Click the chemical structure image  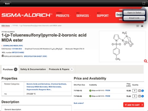point(122,47)
